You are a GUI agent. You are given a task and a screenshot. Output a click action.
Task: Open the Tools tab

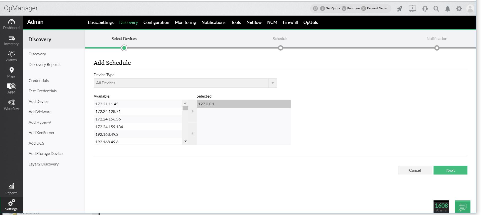(236, 22)
